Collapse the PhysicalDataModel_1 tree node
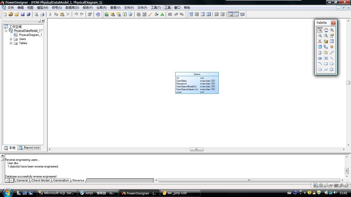 point(6,31)
